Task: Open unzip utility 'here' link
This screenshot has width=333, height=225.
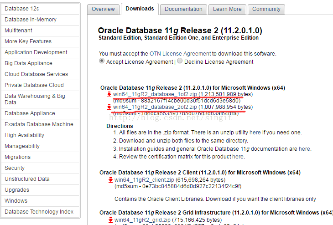Action: pos(255,133)
